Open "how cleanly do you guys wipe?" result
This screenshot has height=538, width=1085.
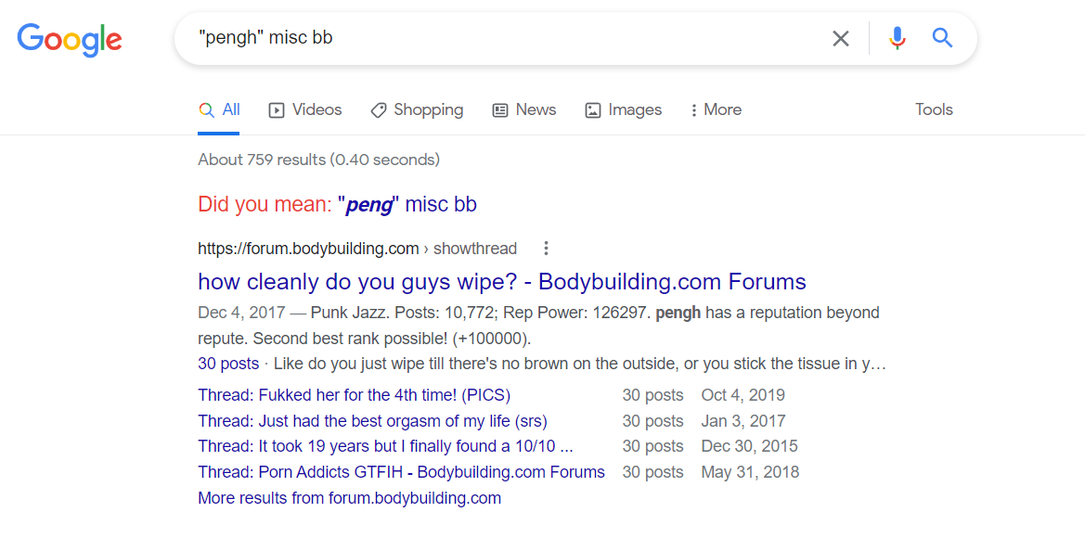coord(502,282)
